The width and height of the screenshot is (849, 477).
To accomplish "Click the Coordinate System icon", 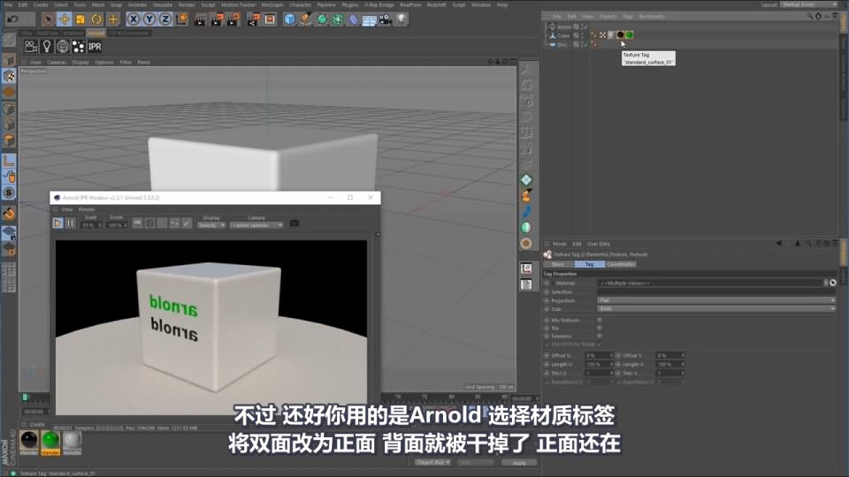I will pos(182,19).
